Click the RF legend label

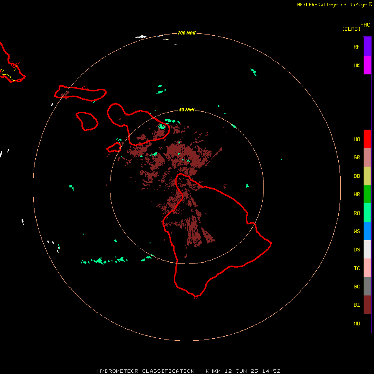pyautogui.click(x=357, y=47)
